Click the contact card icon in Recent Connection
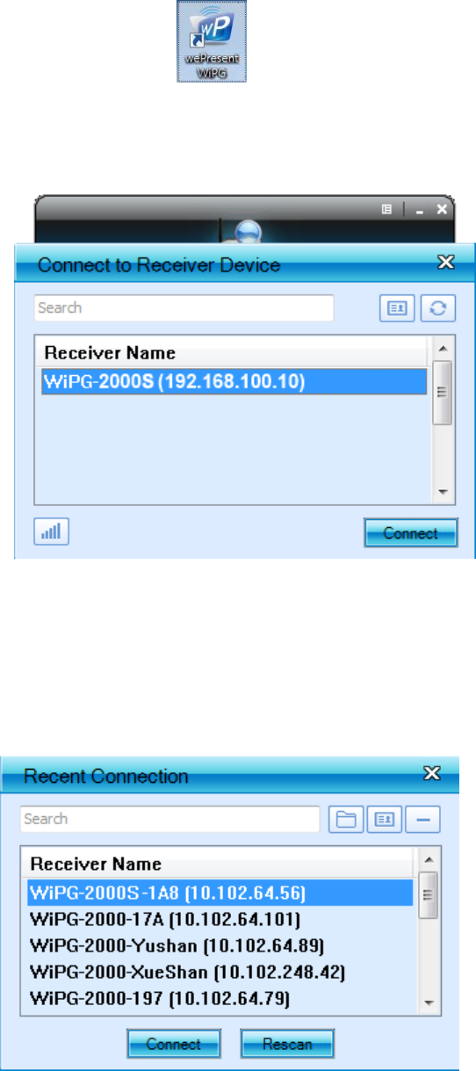476x1071 pixels. click(384, 820)
